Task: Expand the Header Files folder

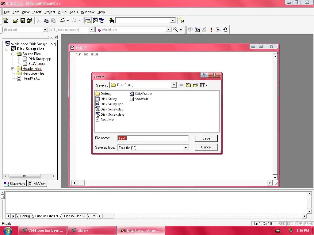Action: coord(13,69)
